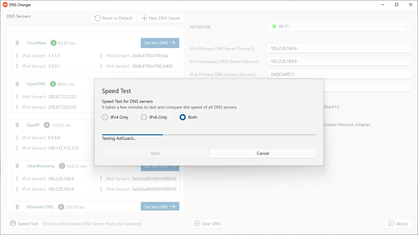
Task: Open options dots for Quad9 IPv4 Server1
Action: point(17,138)
